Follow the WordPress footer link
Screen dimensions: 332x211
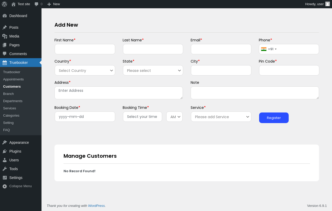pos(96,206)
